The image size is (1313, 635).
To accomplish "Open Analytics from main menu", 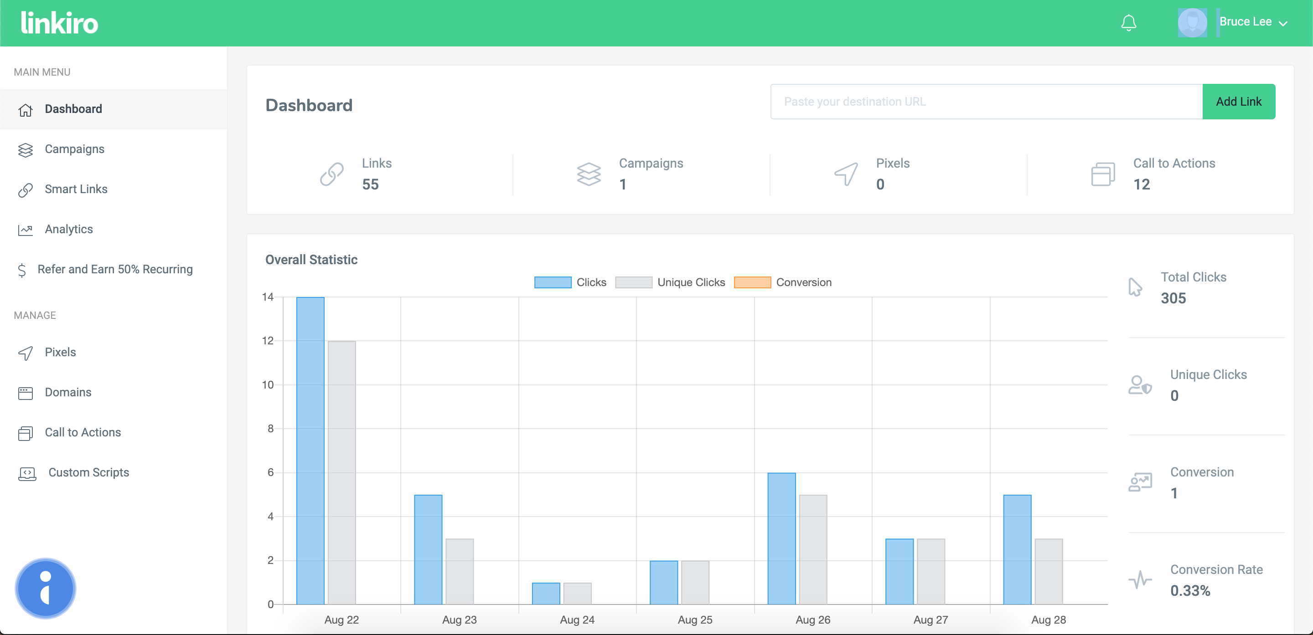I will pyautogui.click(x=69, y=230).
